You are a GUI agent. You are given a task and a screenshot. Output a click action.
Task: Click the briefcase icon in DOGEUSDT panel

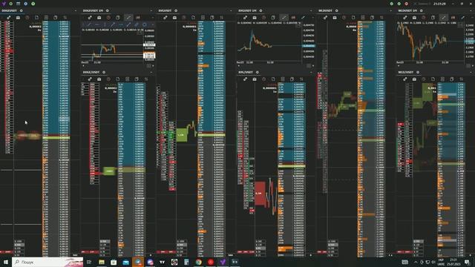[18, 18]
